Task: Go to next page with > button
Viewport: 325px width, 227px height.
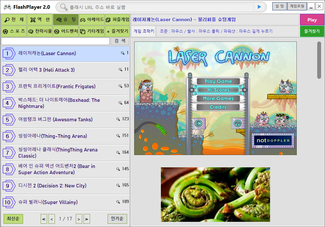Action: pyautogui.click(x=79, y=219)
